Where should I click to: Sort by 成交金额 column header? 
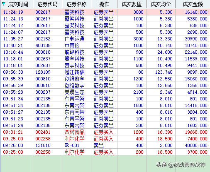point(193,4)
